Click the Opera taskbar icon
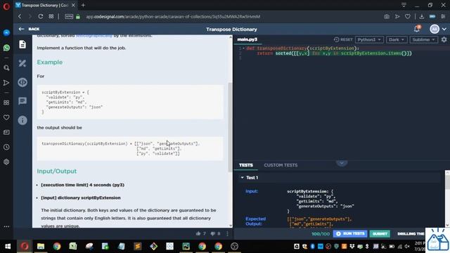 (x=25, y=246)
